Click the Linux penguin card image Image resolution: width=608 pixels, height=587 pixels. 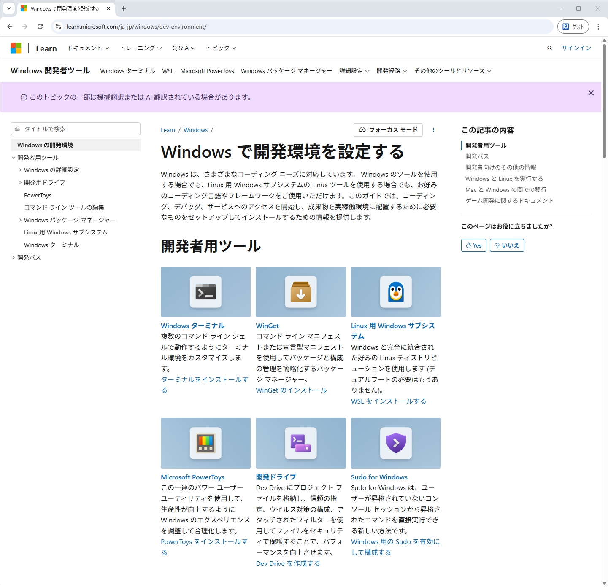pyautogui.click(x=396, y=292)
